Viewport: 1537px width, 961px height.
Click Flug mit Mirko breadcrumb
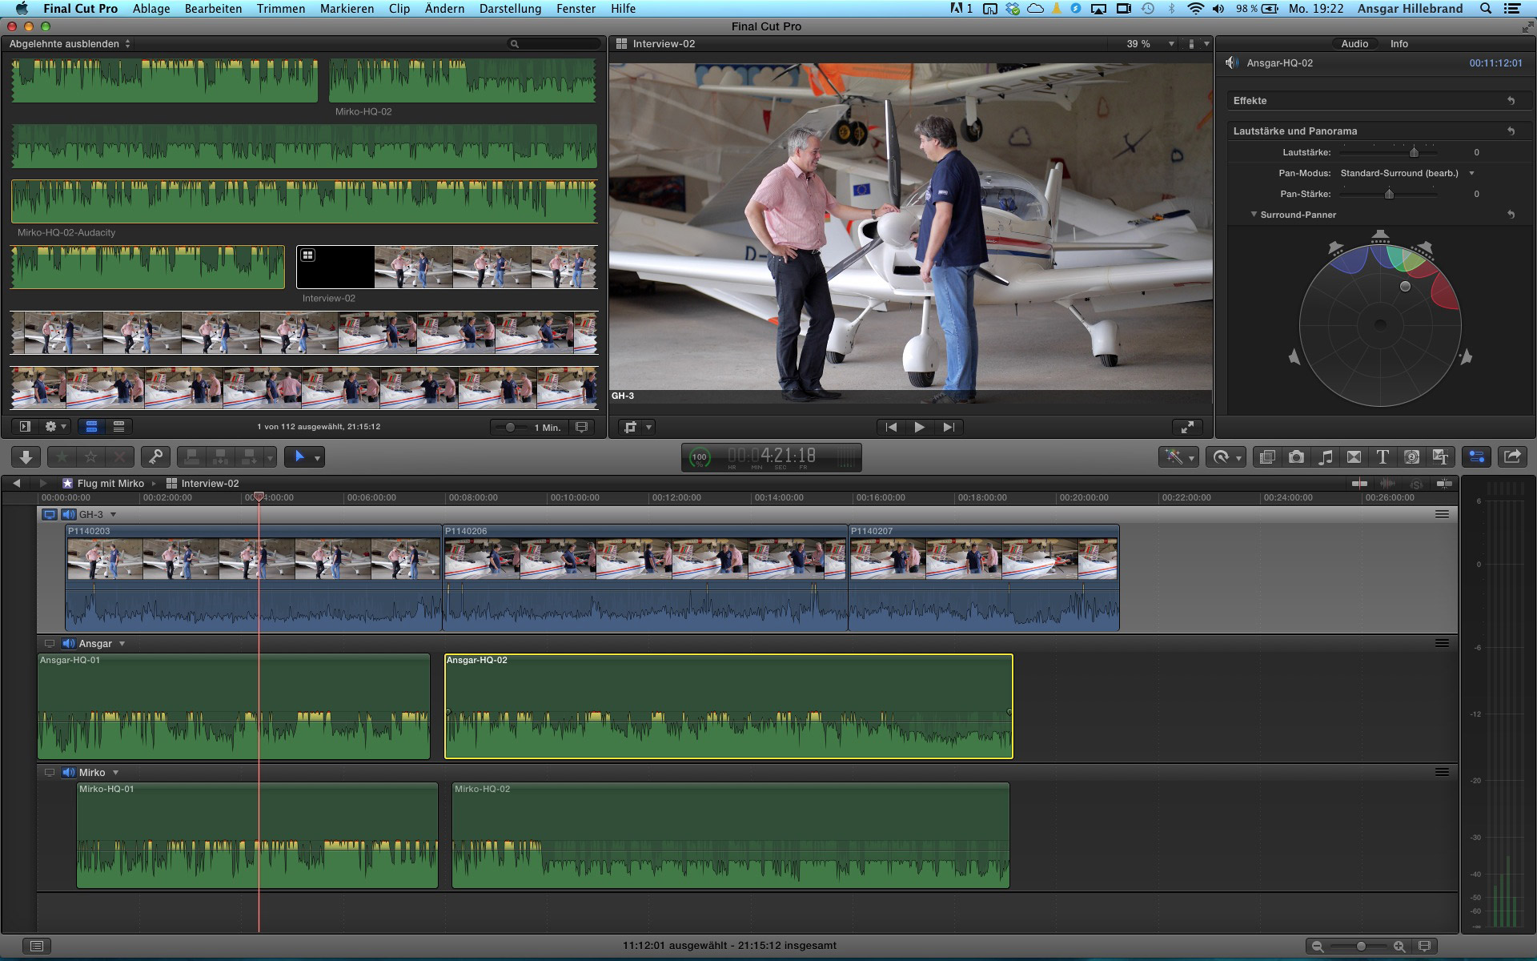tap(110, 483)
